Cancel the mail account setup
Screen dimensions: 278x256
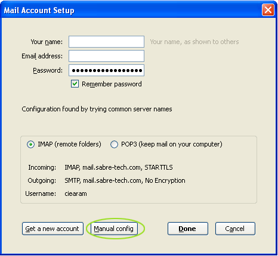point(235,229)
